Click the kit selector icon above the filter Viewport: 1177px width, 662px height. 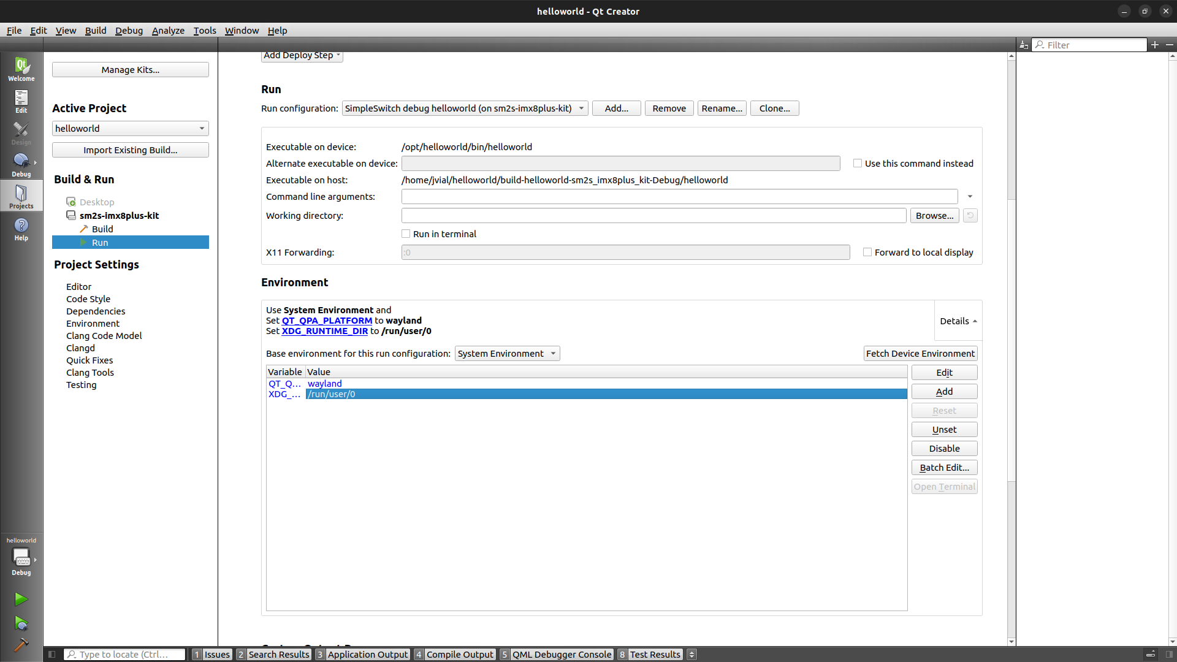pos(1024,44)
